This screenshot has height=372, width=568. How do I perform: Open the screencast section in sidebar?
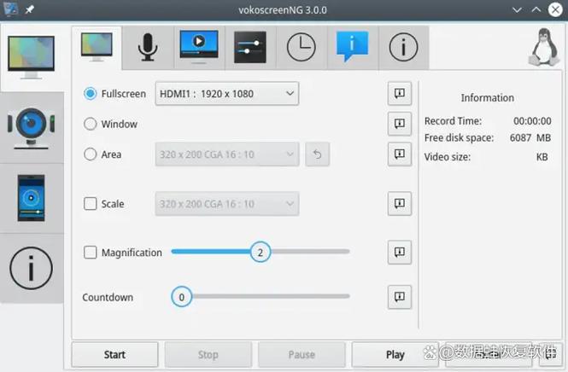pos(32,57)
